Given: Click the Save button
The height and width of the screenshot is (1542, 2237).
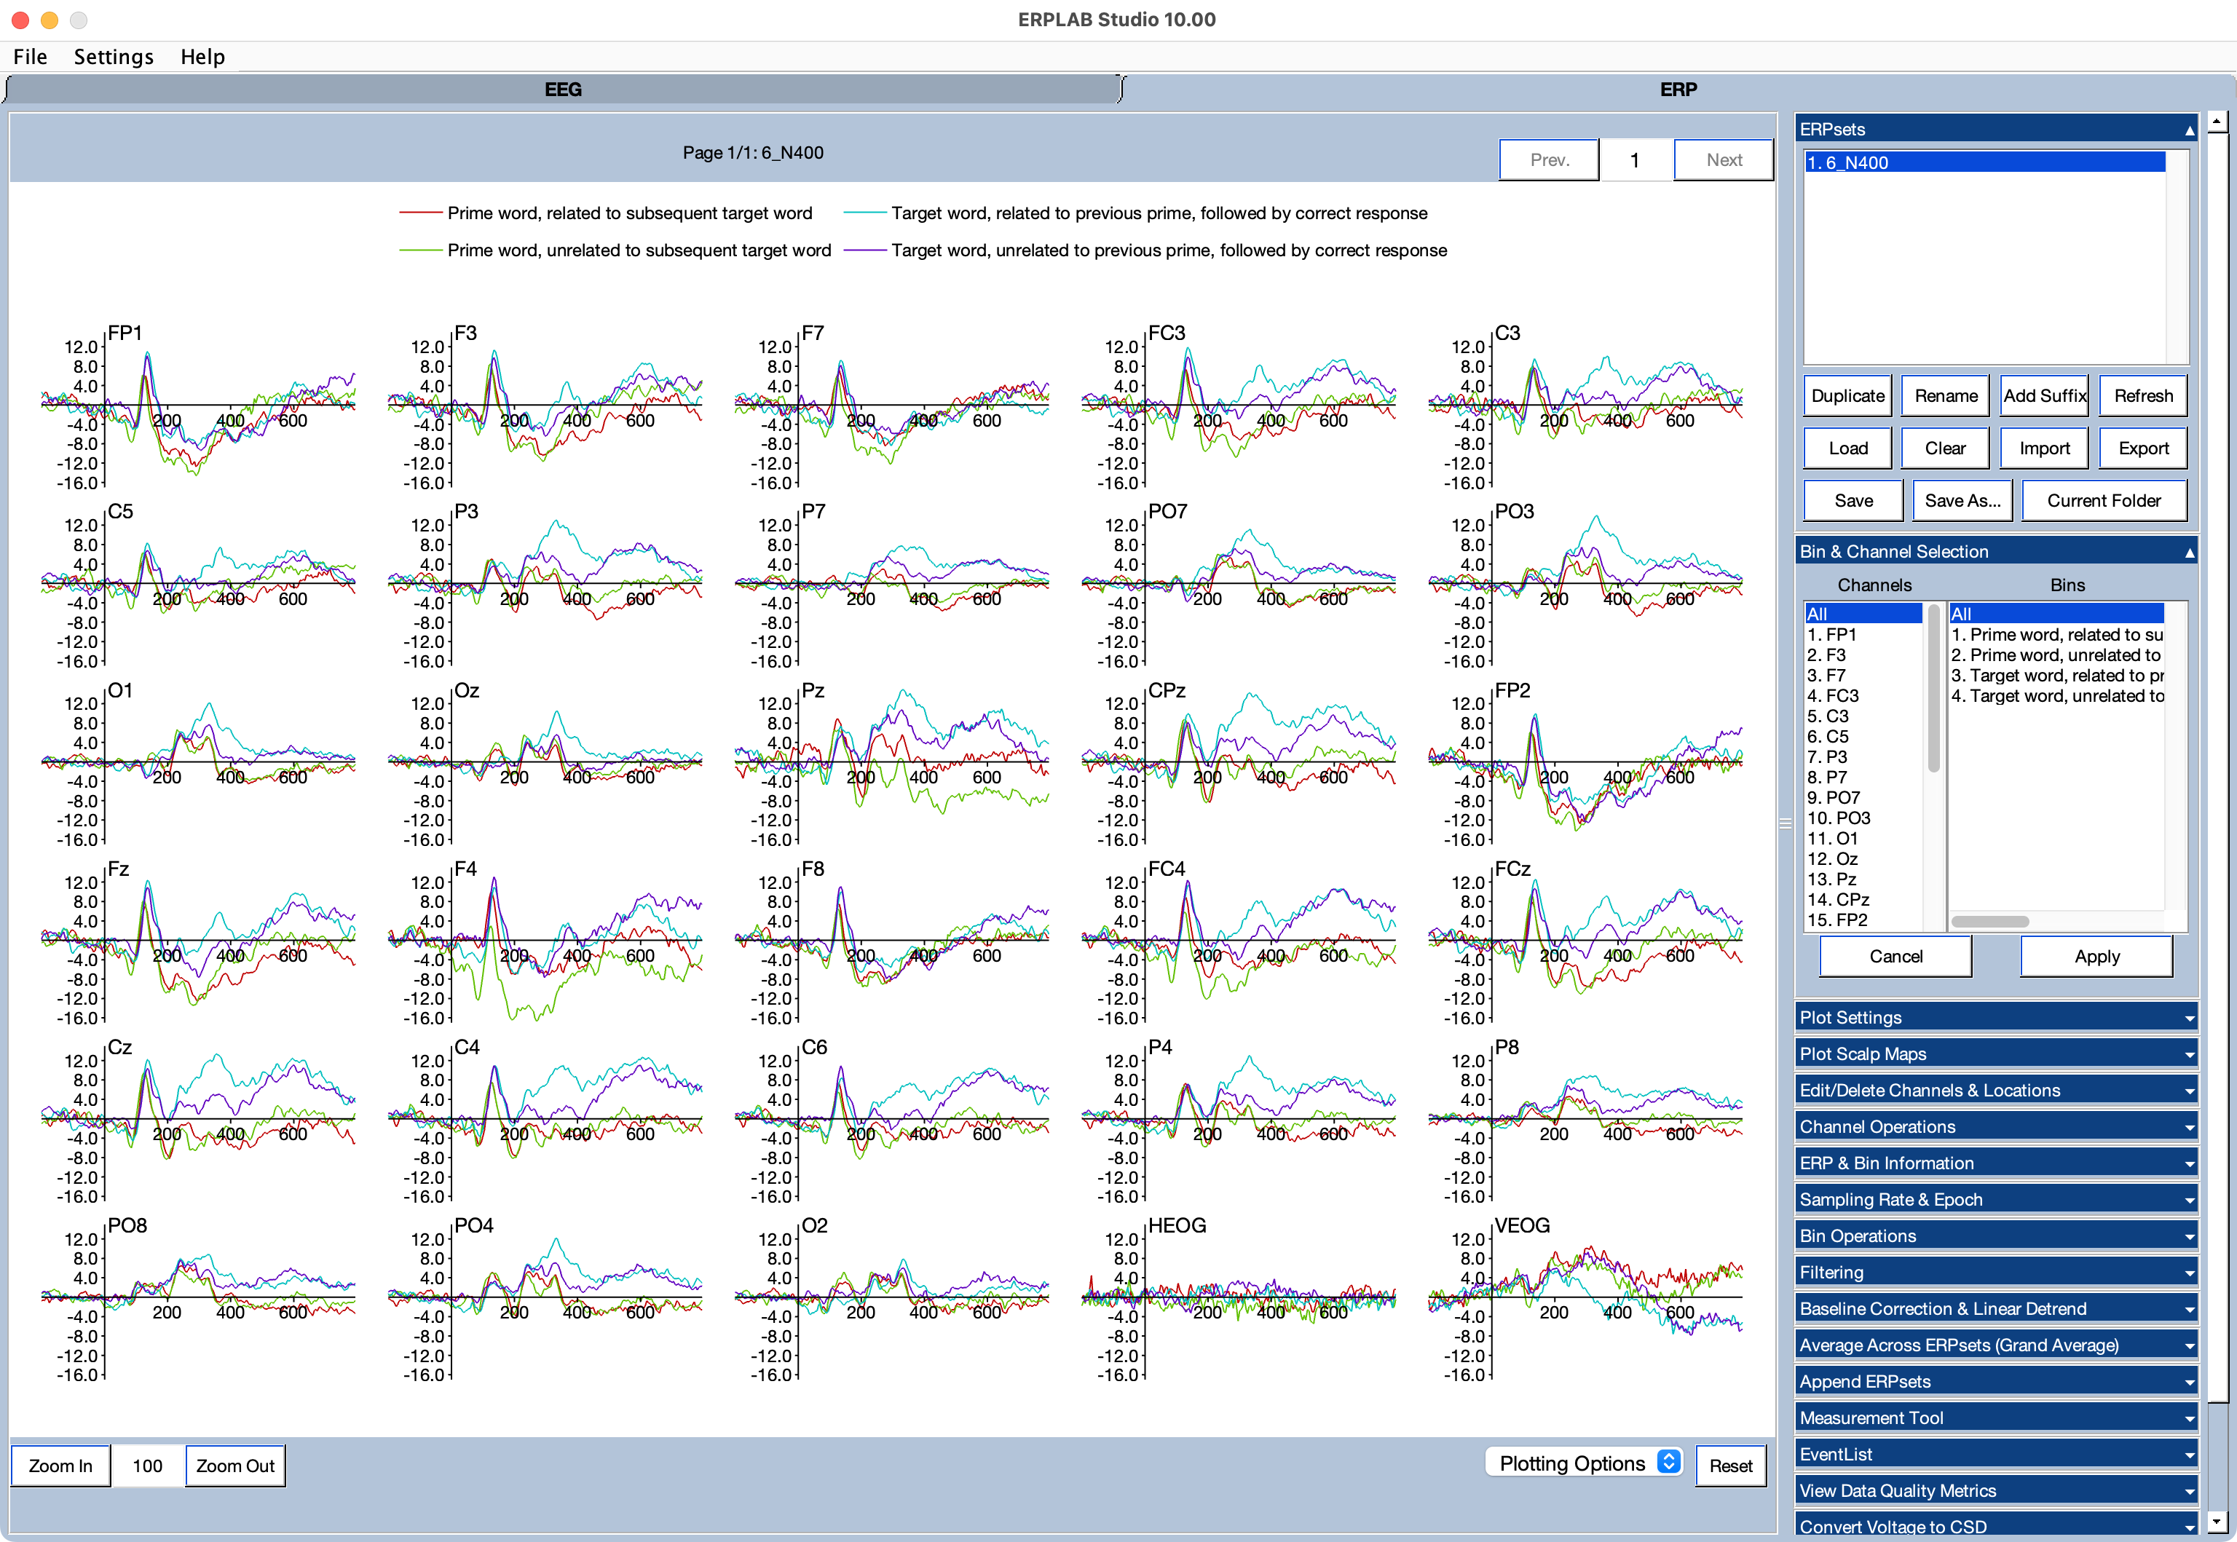Looking at the screenshot, I should 1853,500.
